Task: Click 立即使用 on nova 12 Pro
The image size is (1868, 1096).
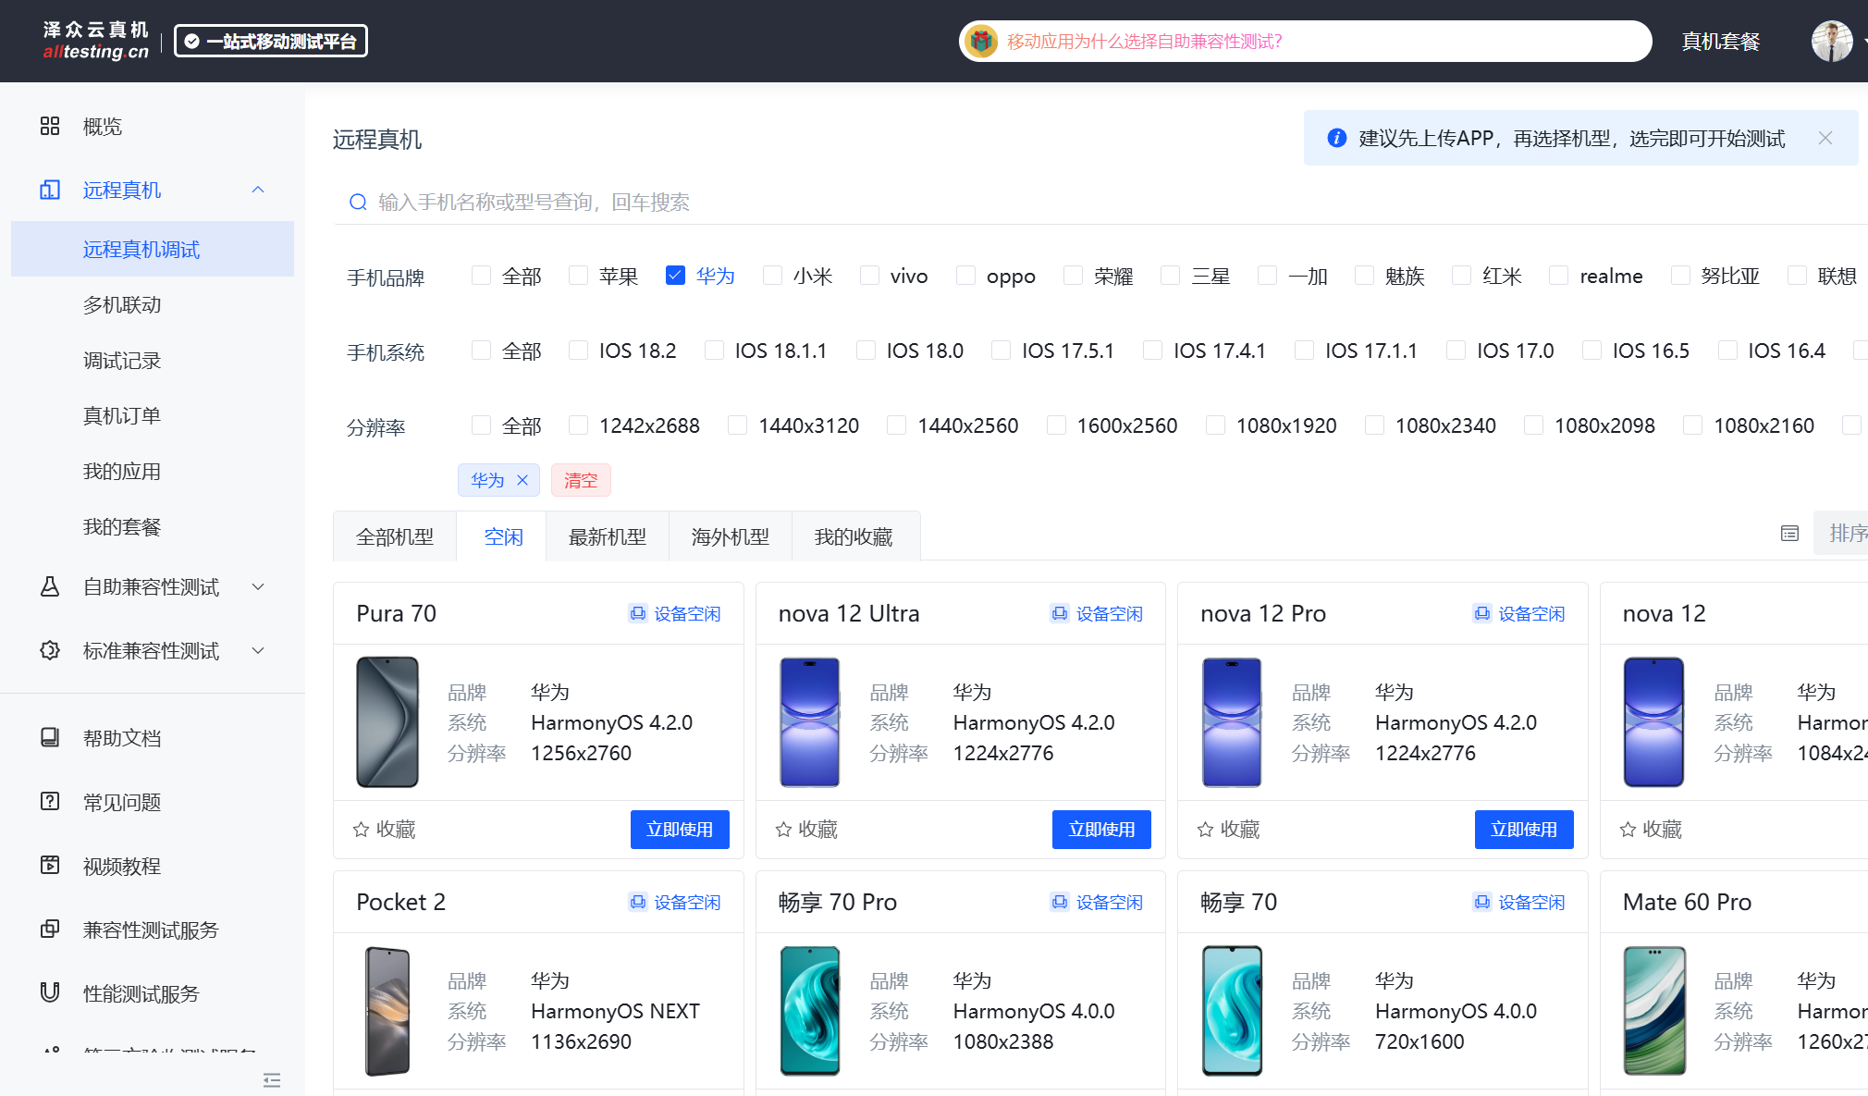Action: (x=1524, y=830)
